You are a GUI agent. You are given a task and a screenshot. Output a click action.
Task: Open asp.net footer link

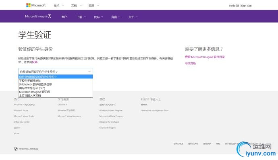[17, 127]
